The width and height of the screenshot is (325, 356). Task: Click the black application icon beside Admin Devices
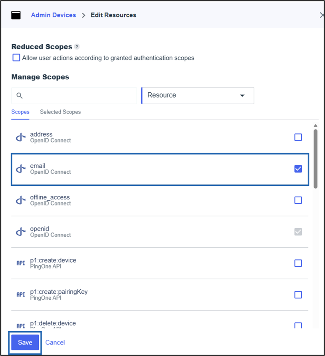[16, 15]
